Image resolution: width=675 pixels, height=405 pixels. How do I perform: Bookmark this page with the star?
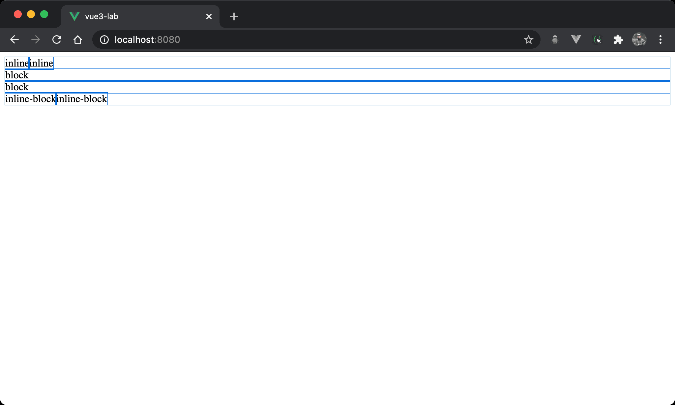528,40
